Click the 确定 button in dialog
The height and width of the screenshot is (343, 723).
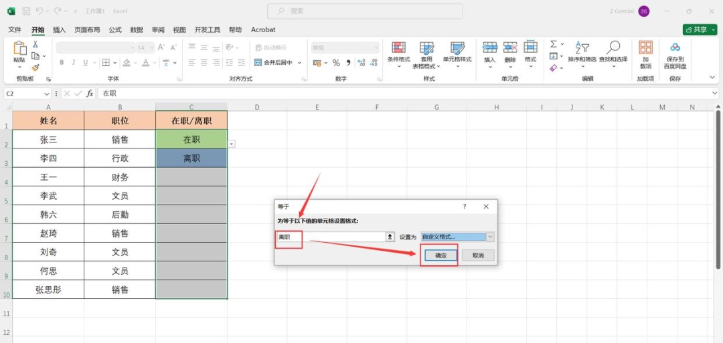pos(441,255)
